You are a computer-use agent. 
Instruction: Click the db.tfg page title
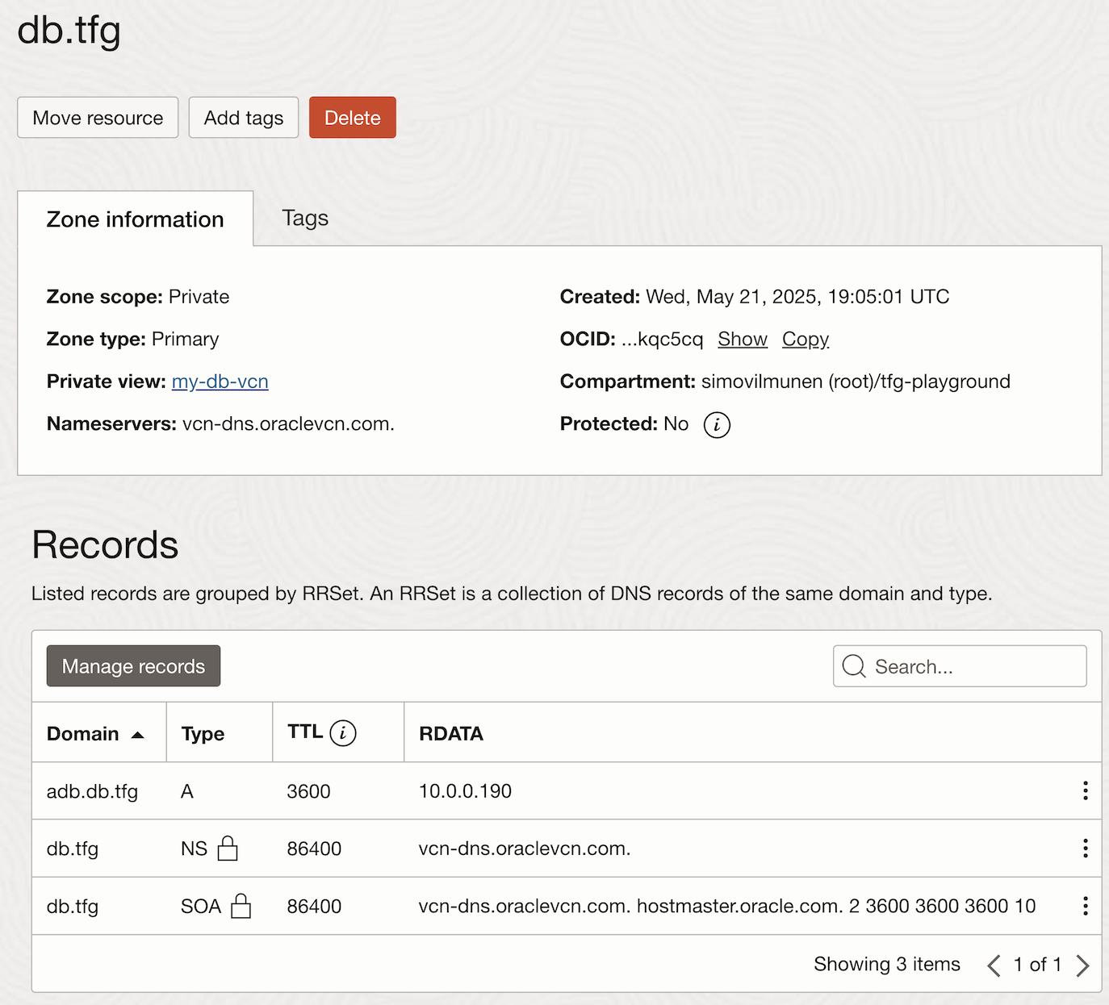tap(69, 31)
